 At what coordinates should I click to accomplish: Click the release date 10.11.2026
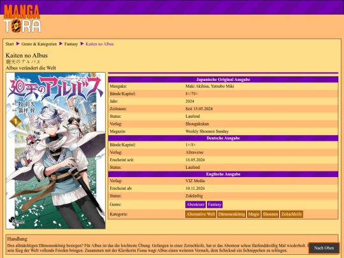[195, 188]
